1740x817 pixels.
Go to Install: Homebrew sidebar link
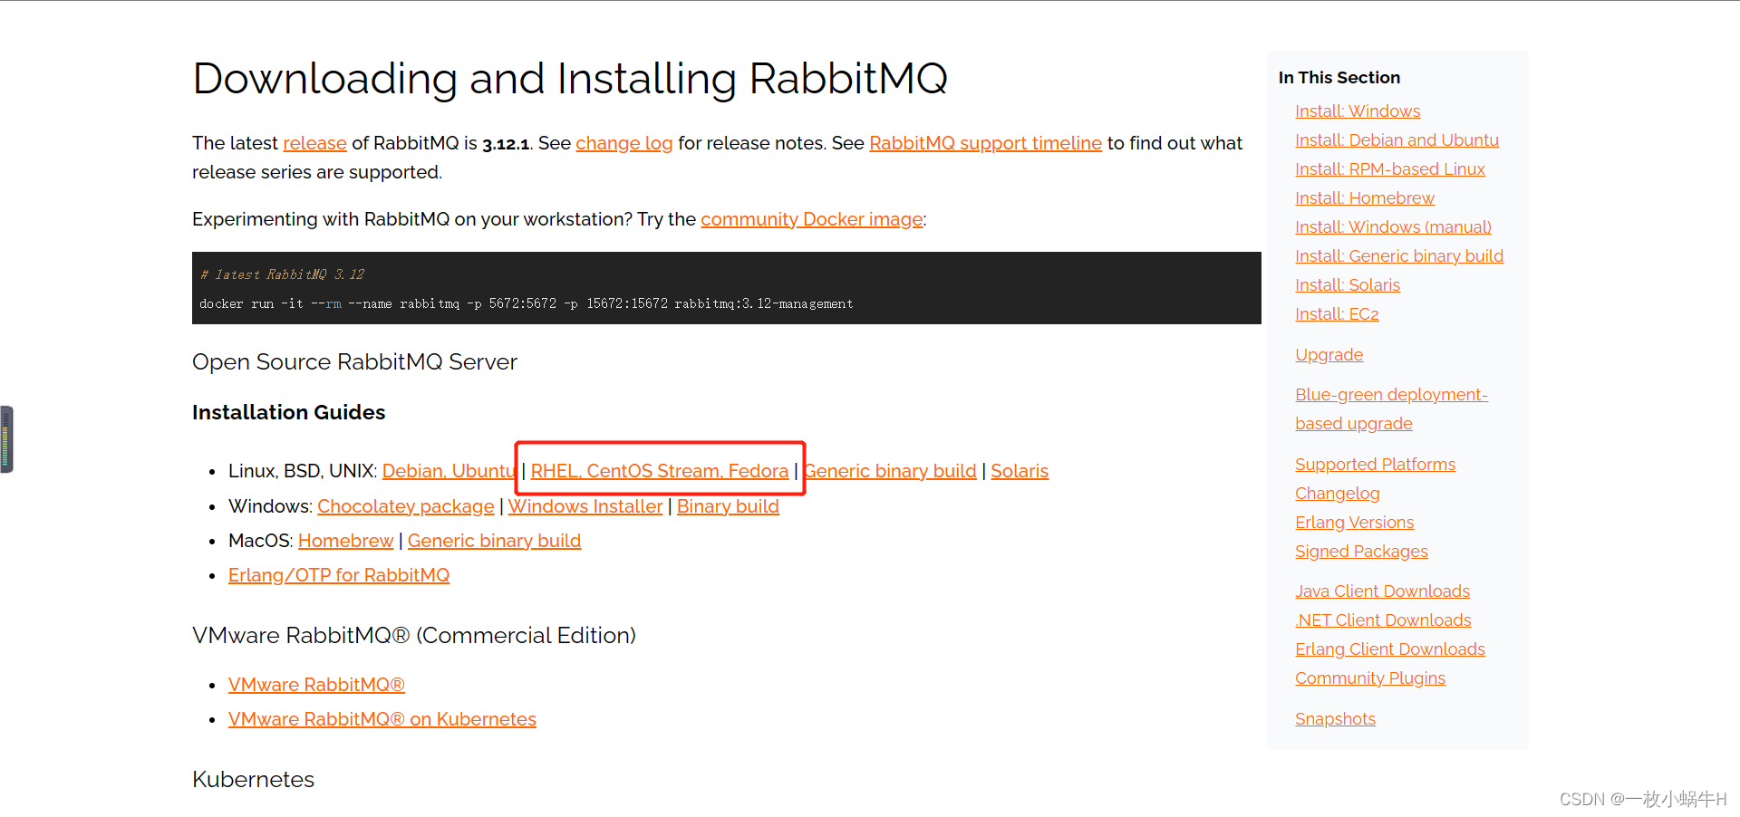click(1365, 198)
